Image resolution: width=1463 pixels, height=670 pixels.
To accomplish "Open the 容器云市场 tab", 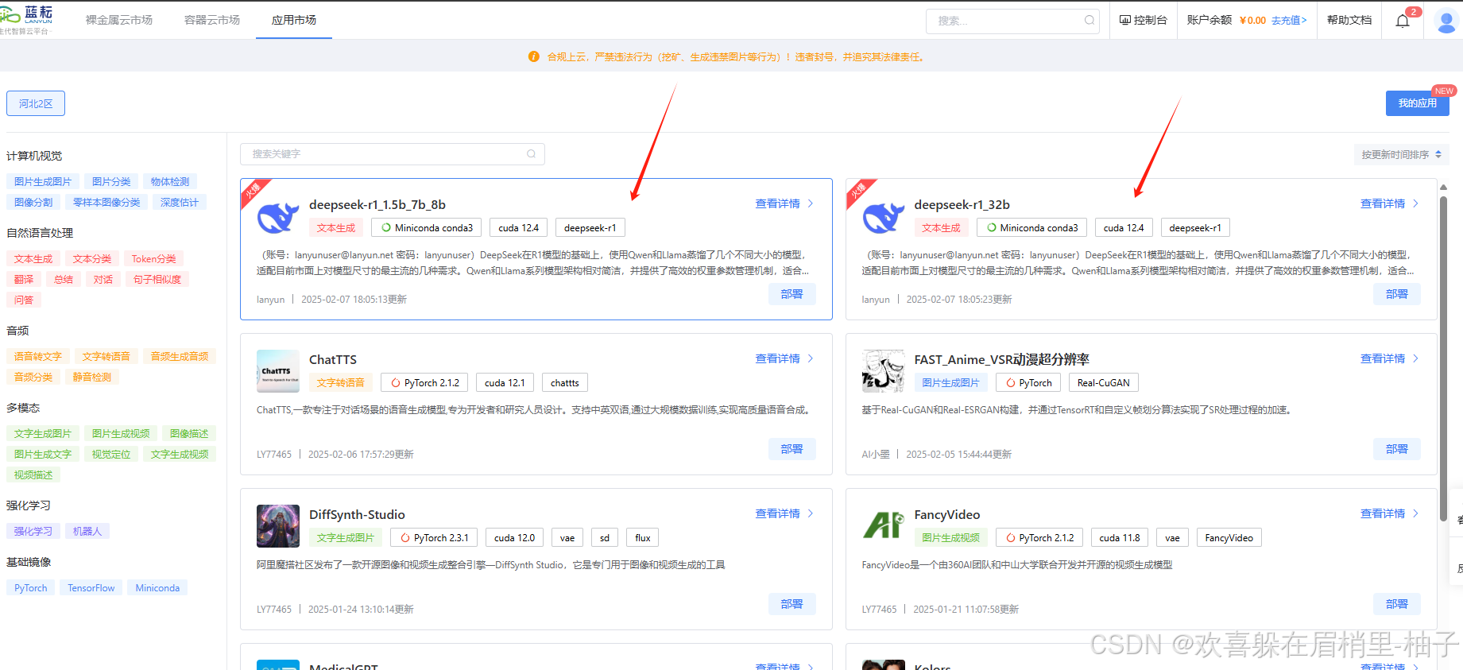I will pos(212,20).
